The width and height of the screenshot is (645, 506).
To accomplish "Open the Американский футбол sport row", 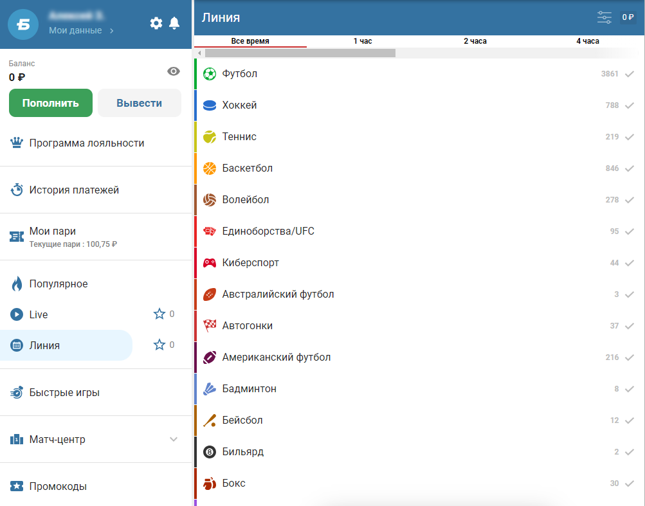I will click(419, 357).
